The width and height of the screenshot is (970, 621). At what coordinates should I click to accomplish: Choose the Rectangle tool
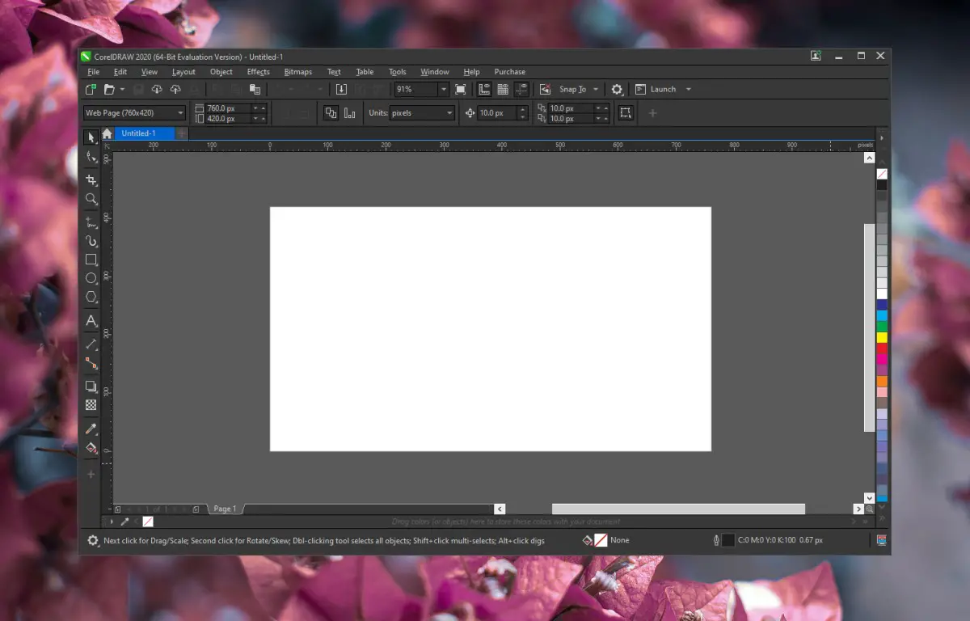coord(91,260)
